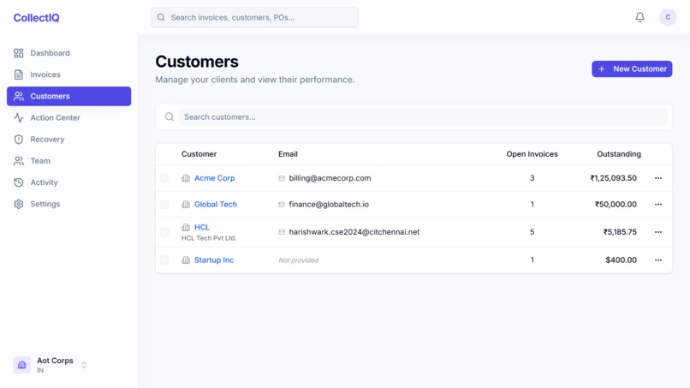The height and width of the screenshot is (388, 690).
Task: Click the CollectIQ logo
Action: click(36, 18)
